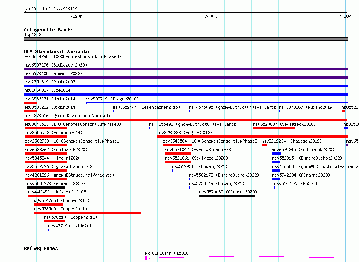
Task: Click the nsv5883970 (Almarri2020) black bar
Action: click(46, 187)
